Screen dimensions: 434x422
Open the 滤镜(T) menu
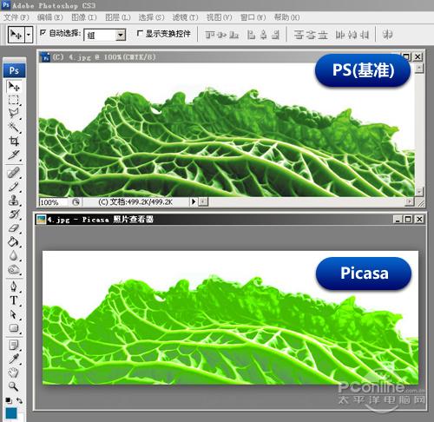185,17
